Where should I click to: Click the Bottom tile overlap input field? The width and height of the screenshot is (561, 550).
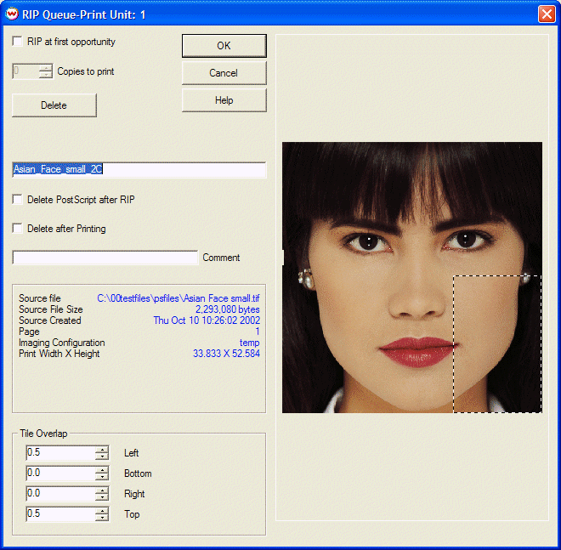pyautogui.click(x=59, y=473)
